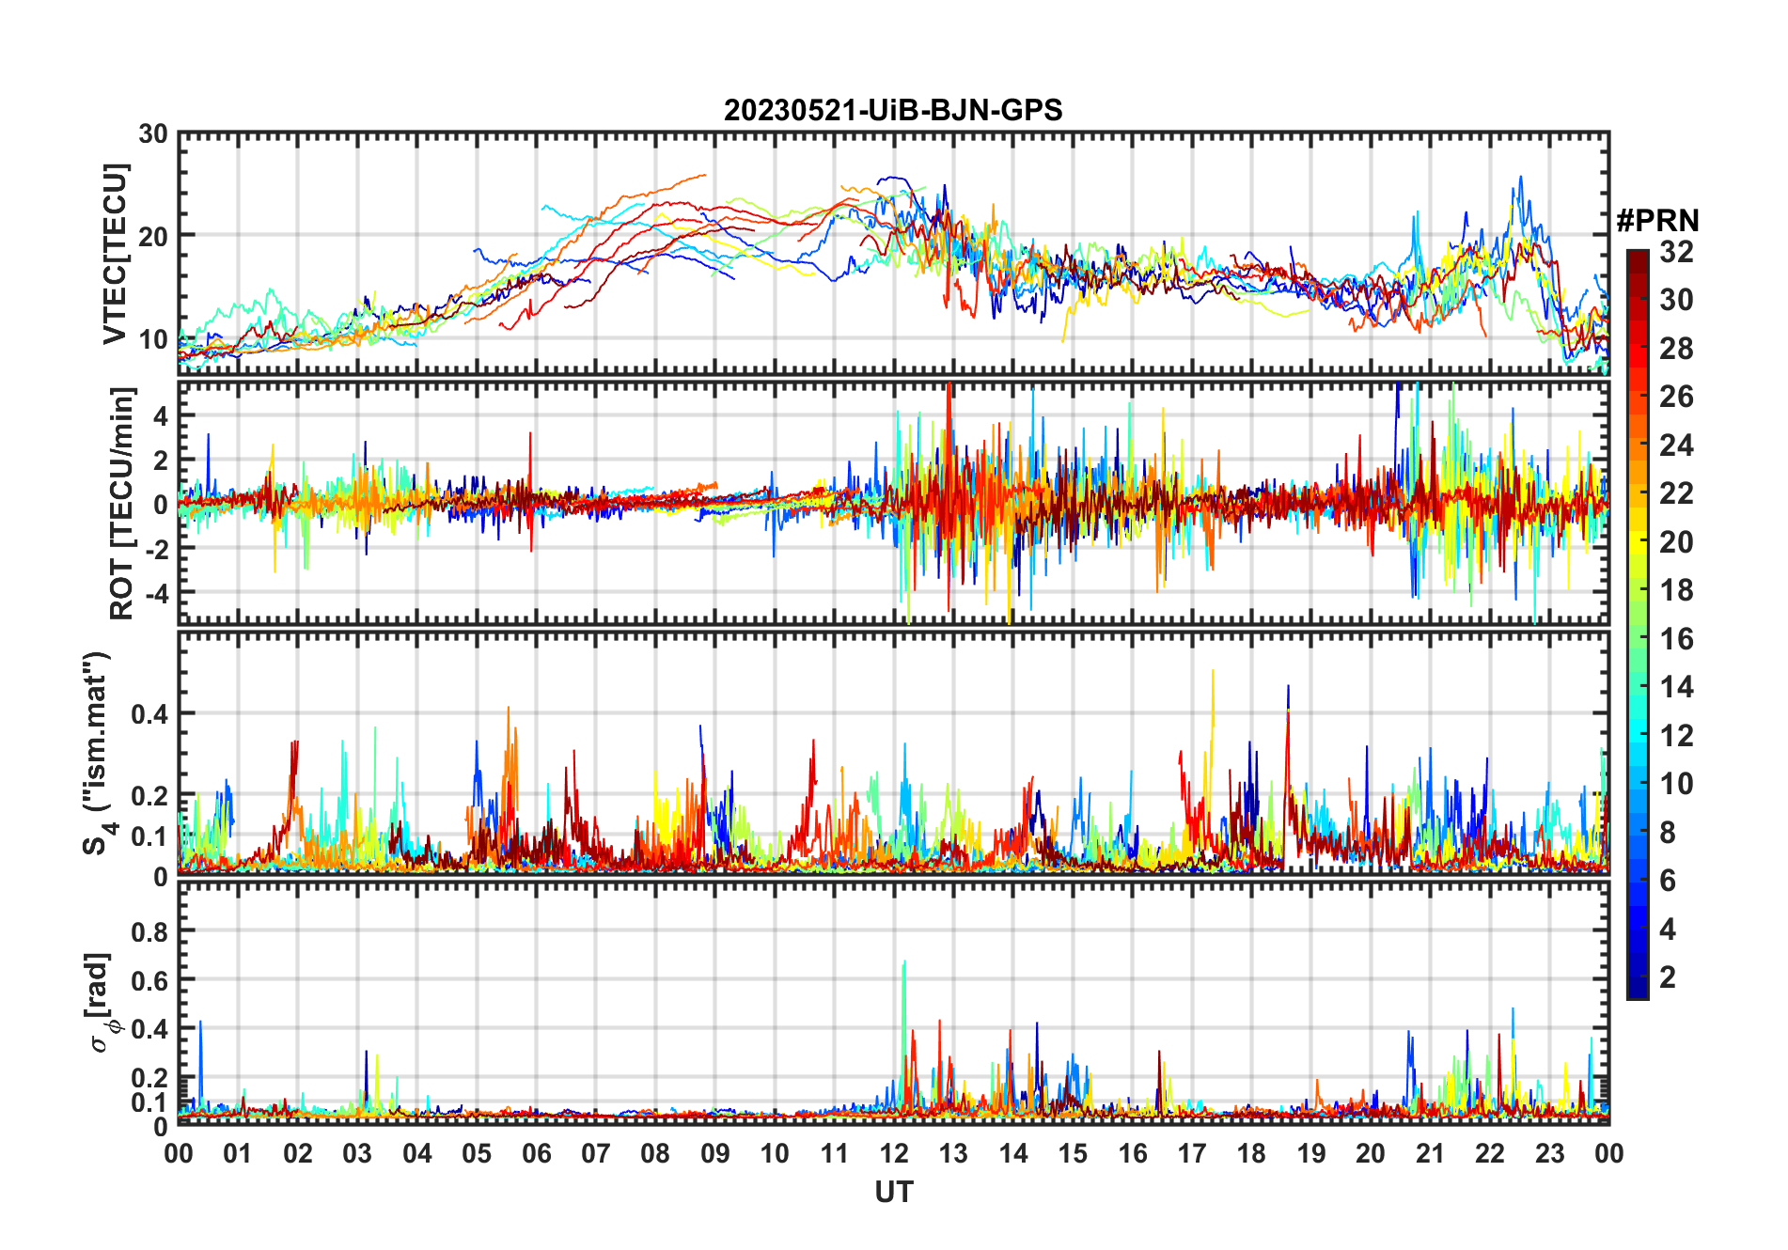1788x1250 pixels.
Task: Click the PRN colorbar gradient strip
Action: click(x=1638, y=624)
